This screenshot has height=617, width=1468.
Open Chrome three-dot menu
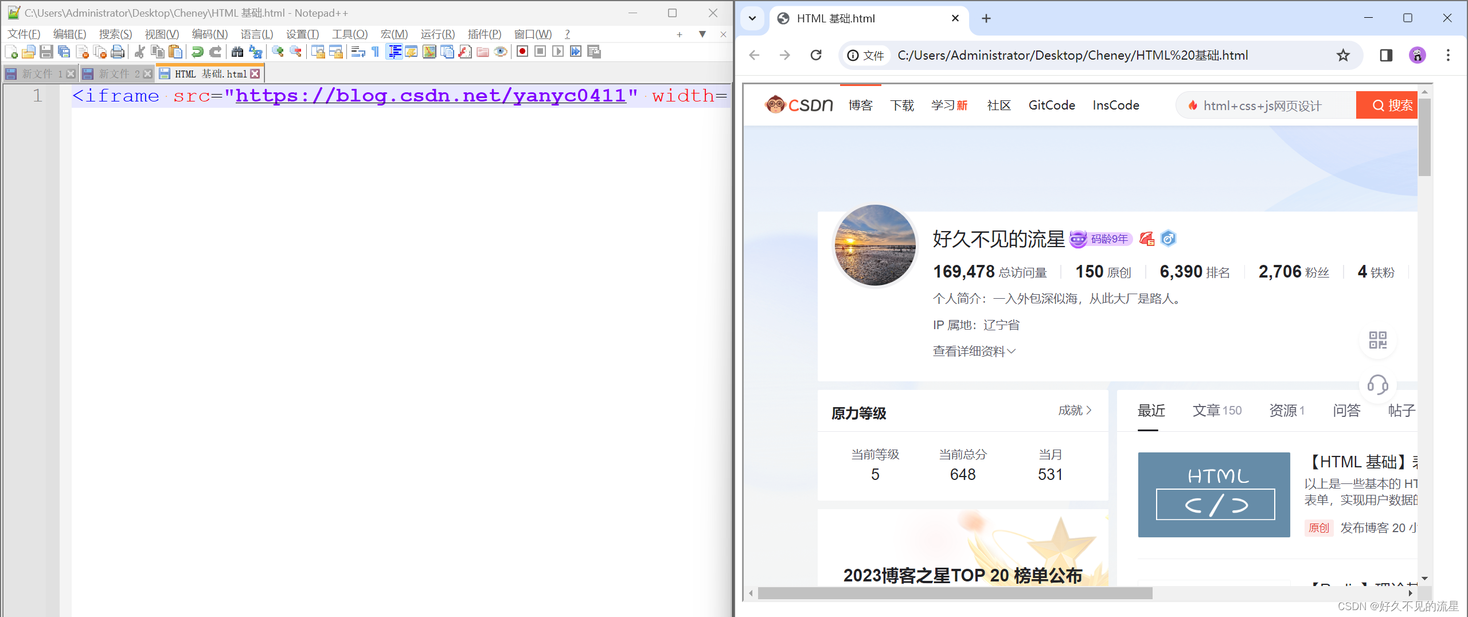click(x=1448, y=55)
